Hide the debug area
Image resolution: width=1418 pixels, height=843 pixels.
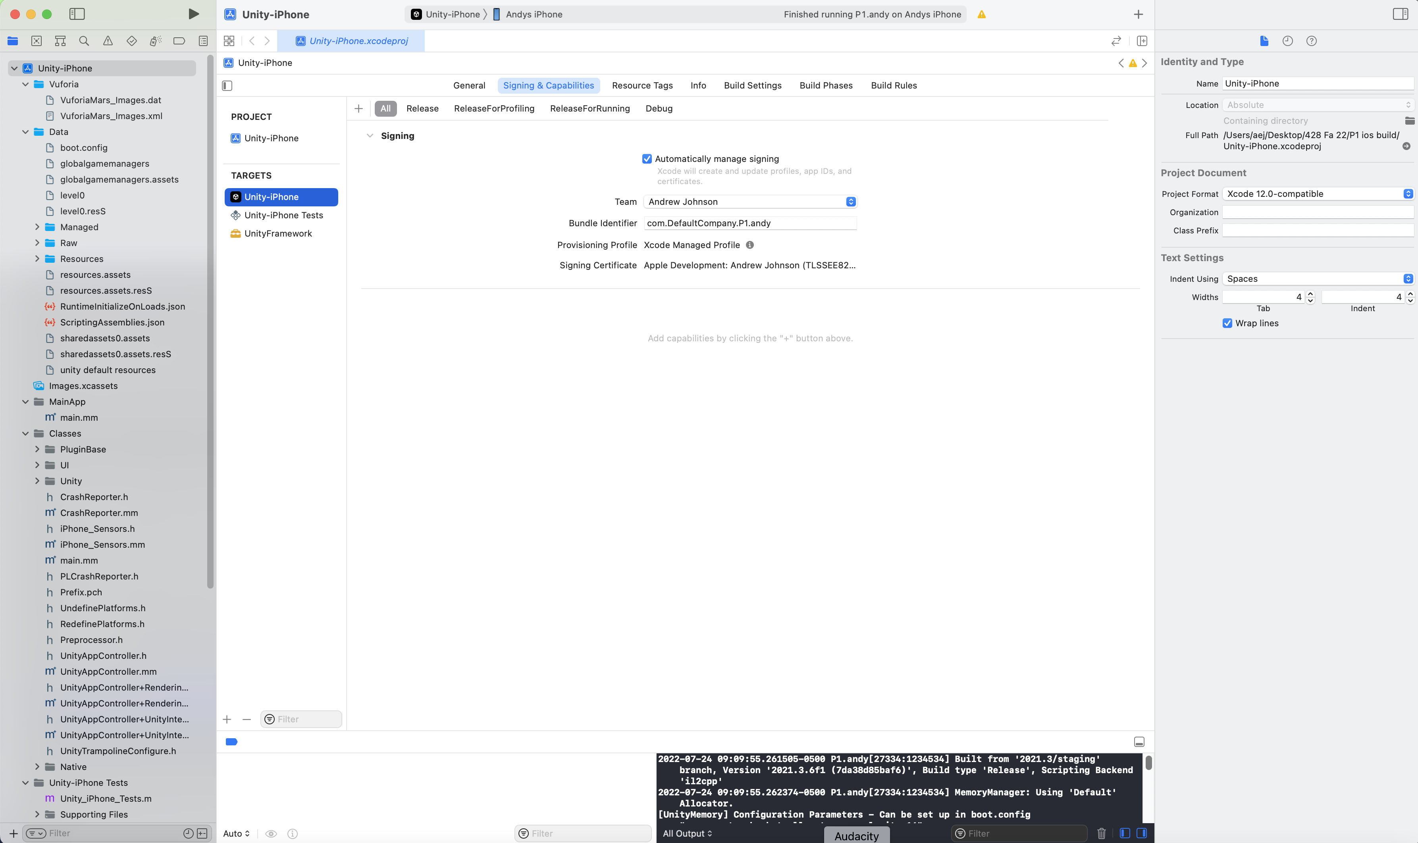tap(1139, 742)
